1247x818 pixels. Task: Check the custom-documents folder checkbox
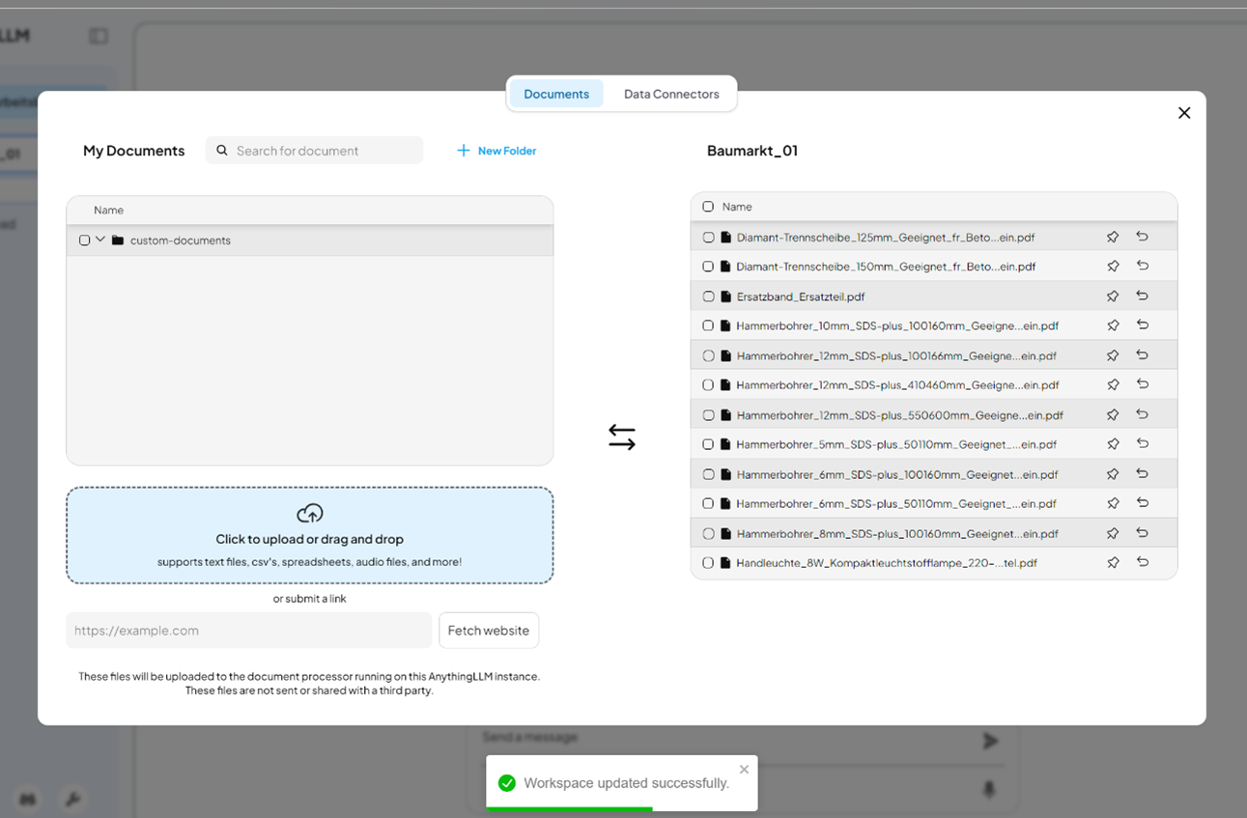coord(84,240)
